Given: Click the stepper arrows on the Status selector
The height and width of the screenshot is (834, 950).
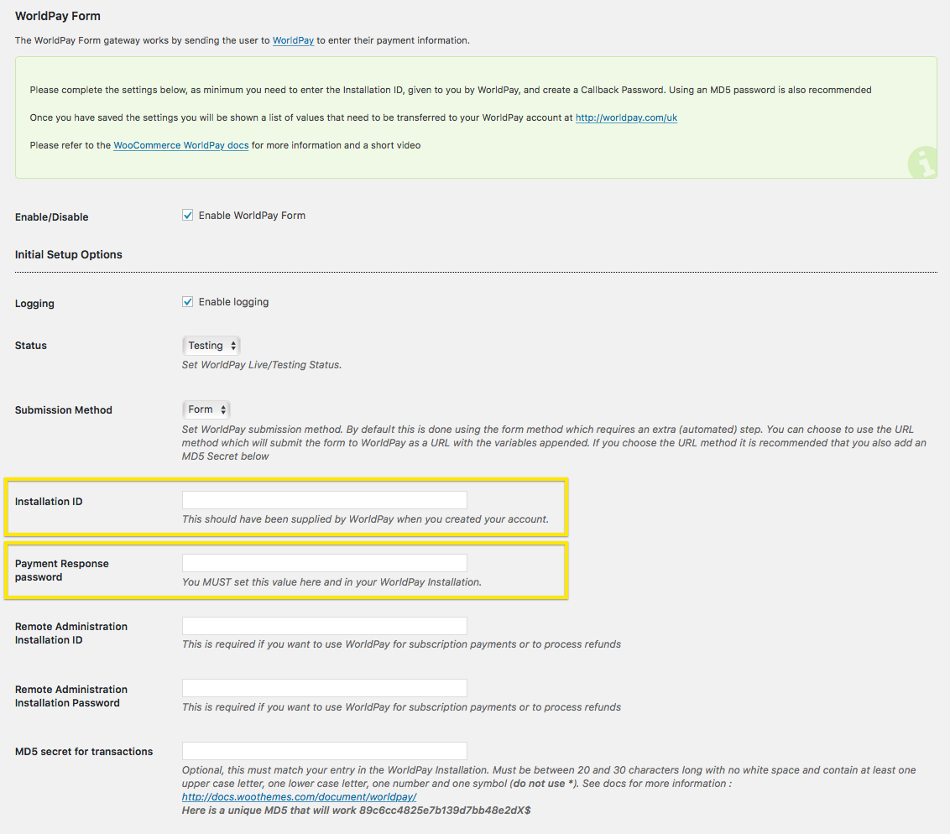Looking at the screenshot, I should click(232, 345).
